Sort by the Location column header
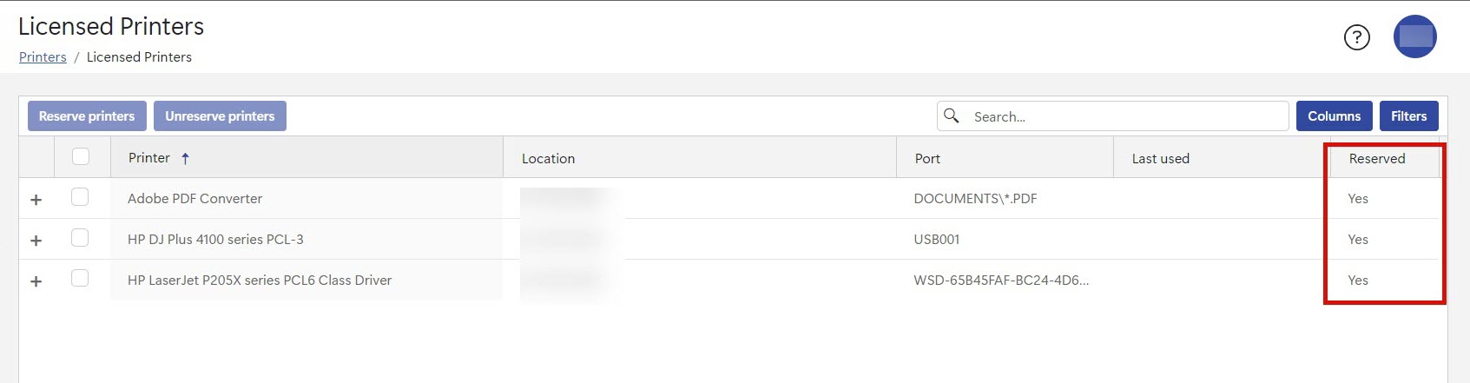Screen dimensions: 1470x383 (x=548, y=159)
